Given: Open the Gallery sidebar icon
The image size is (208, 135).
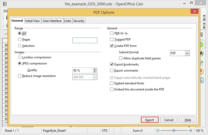Looking at the screenshot, I should [x=202, y=62].
